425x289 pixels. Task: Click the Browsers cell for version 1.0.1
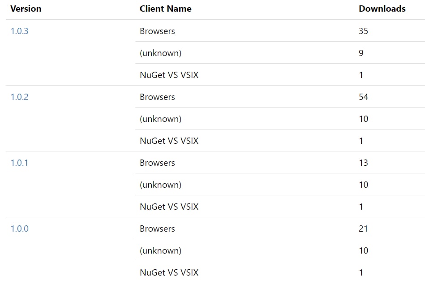point(157,163)
